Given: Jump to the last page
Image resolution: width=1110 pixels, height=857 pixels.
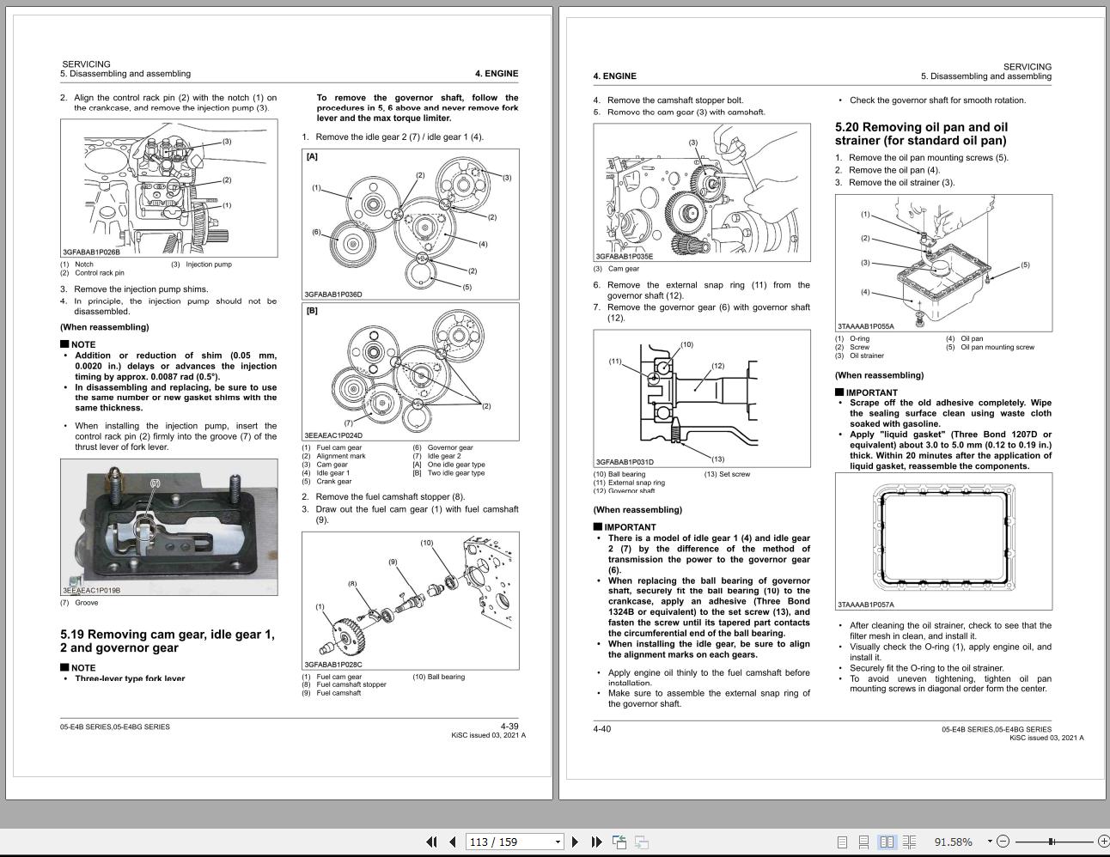Looking at the screenshot, I should click(596, 842).
